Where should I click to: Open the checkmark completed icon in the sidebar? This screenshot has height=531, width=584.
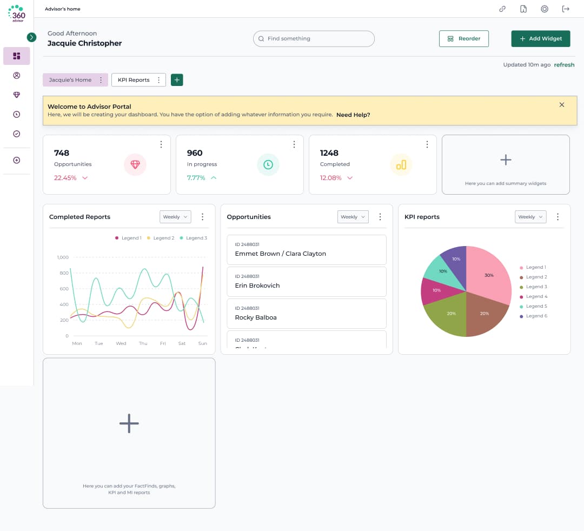tap(17, 134)
